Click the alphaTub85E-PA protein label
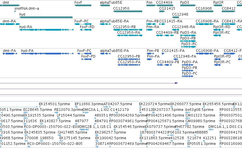 [114, 51]
